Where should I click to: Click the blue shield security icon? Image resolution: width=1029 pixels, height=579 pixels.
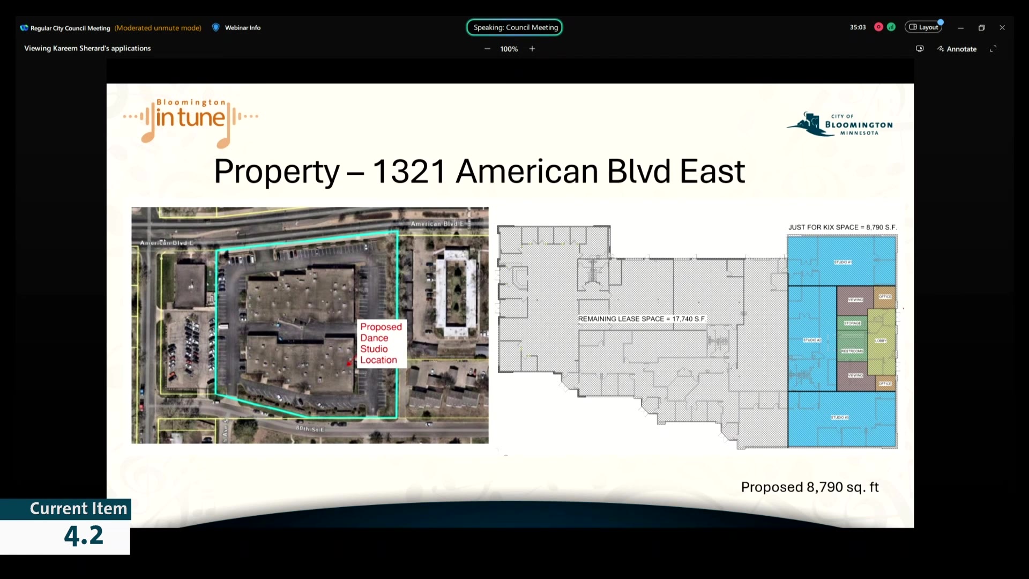tap(216, 27)
